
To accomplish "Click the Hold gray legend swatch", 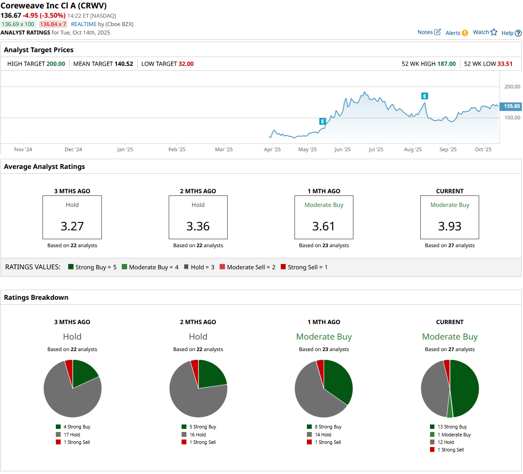I will 186,267.
